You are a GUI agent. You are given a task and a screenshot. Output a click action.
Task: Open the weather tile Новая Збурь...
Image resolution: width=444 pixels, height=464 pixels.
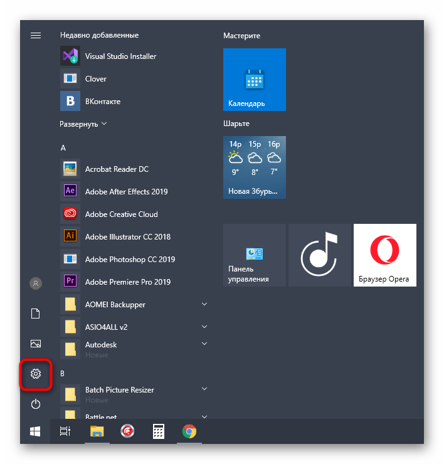[255, 167]
